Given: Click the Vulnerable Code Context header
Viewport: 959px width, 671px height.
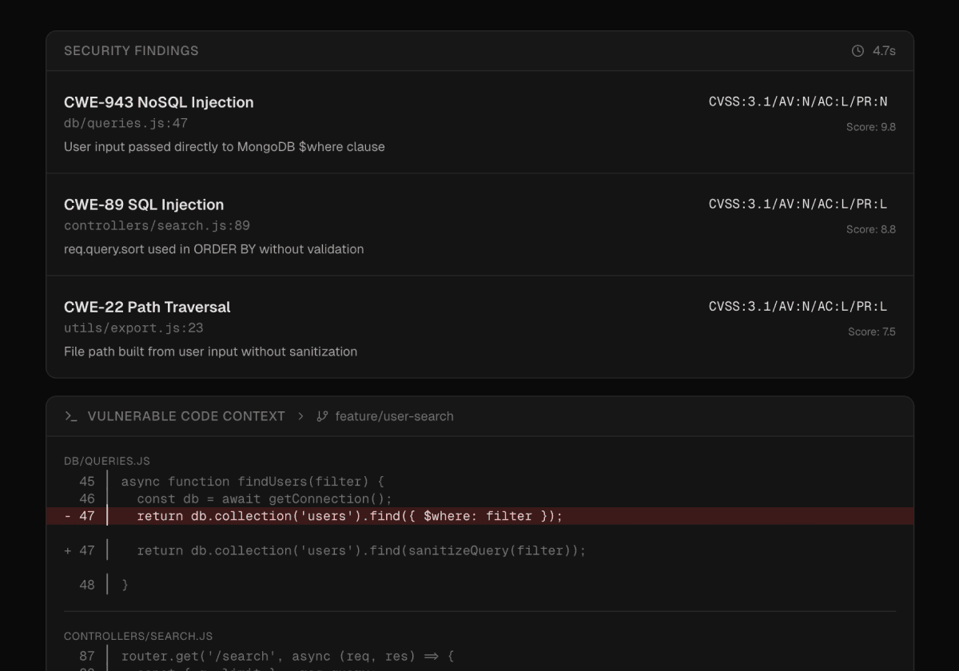Looking at the screenshot, I should (x=186, y=416).
